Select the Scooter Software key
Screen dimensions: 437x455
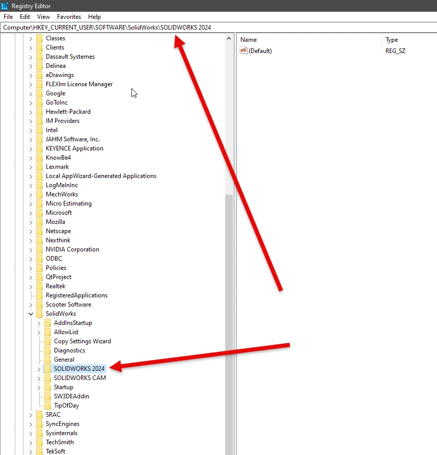(68, 305)
